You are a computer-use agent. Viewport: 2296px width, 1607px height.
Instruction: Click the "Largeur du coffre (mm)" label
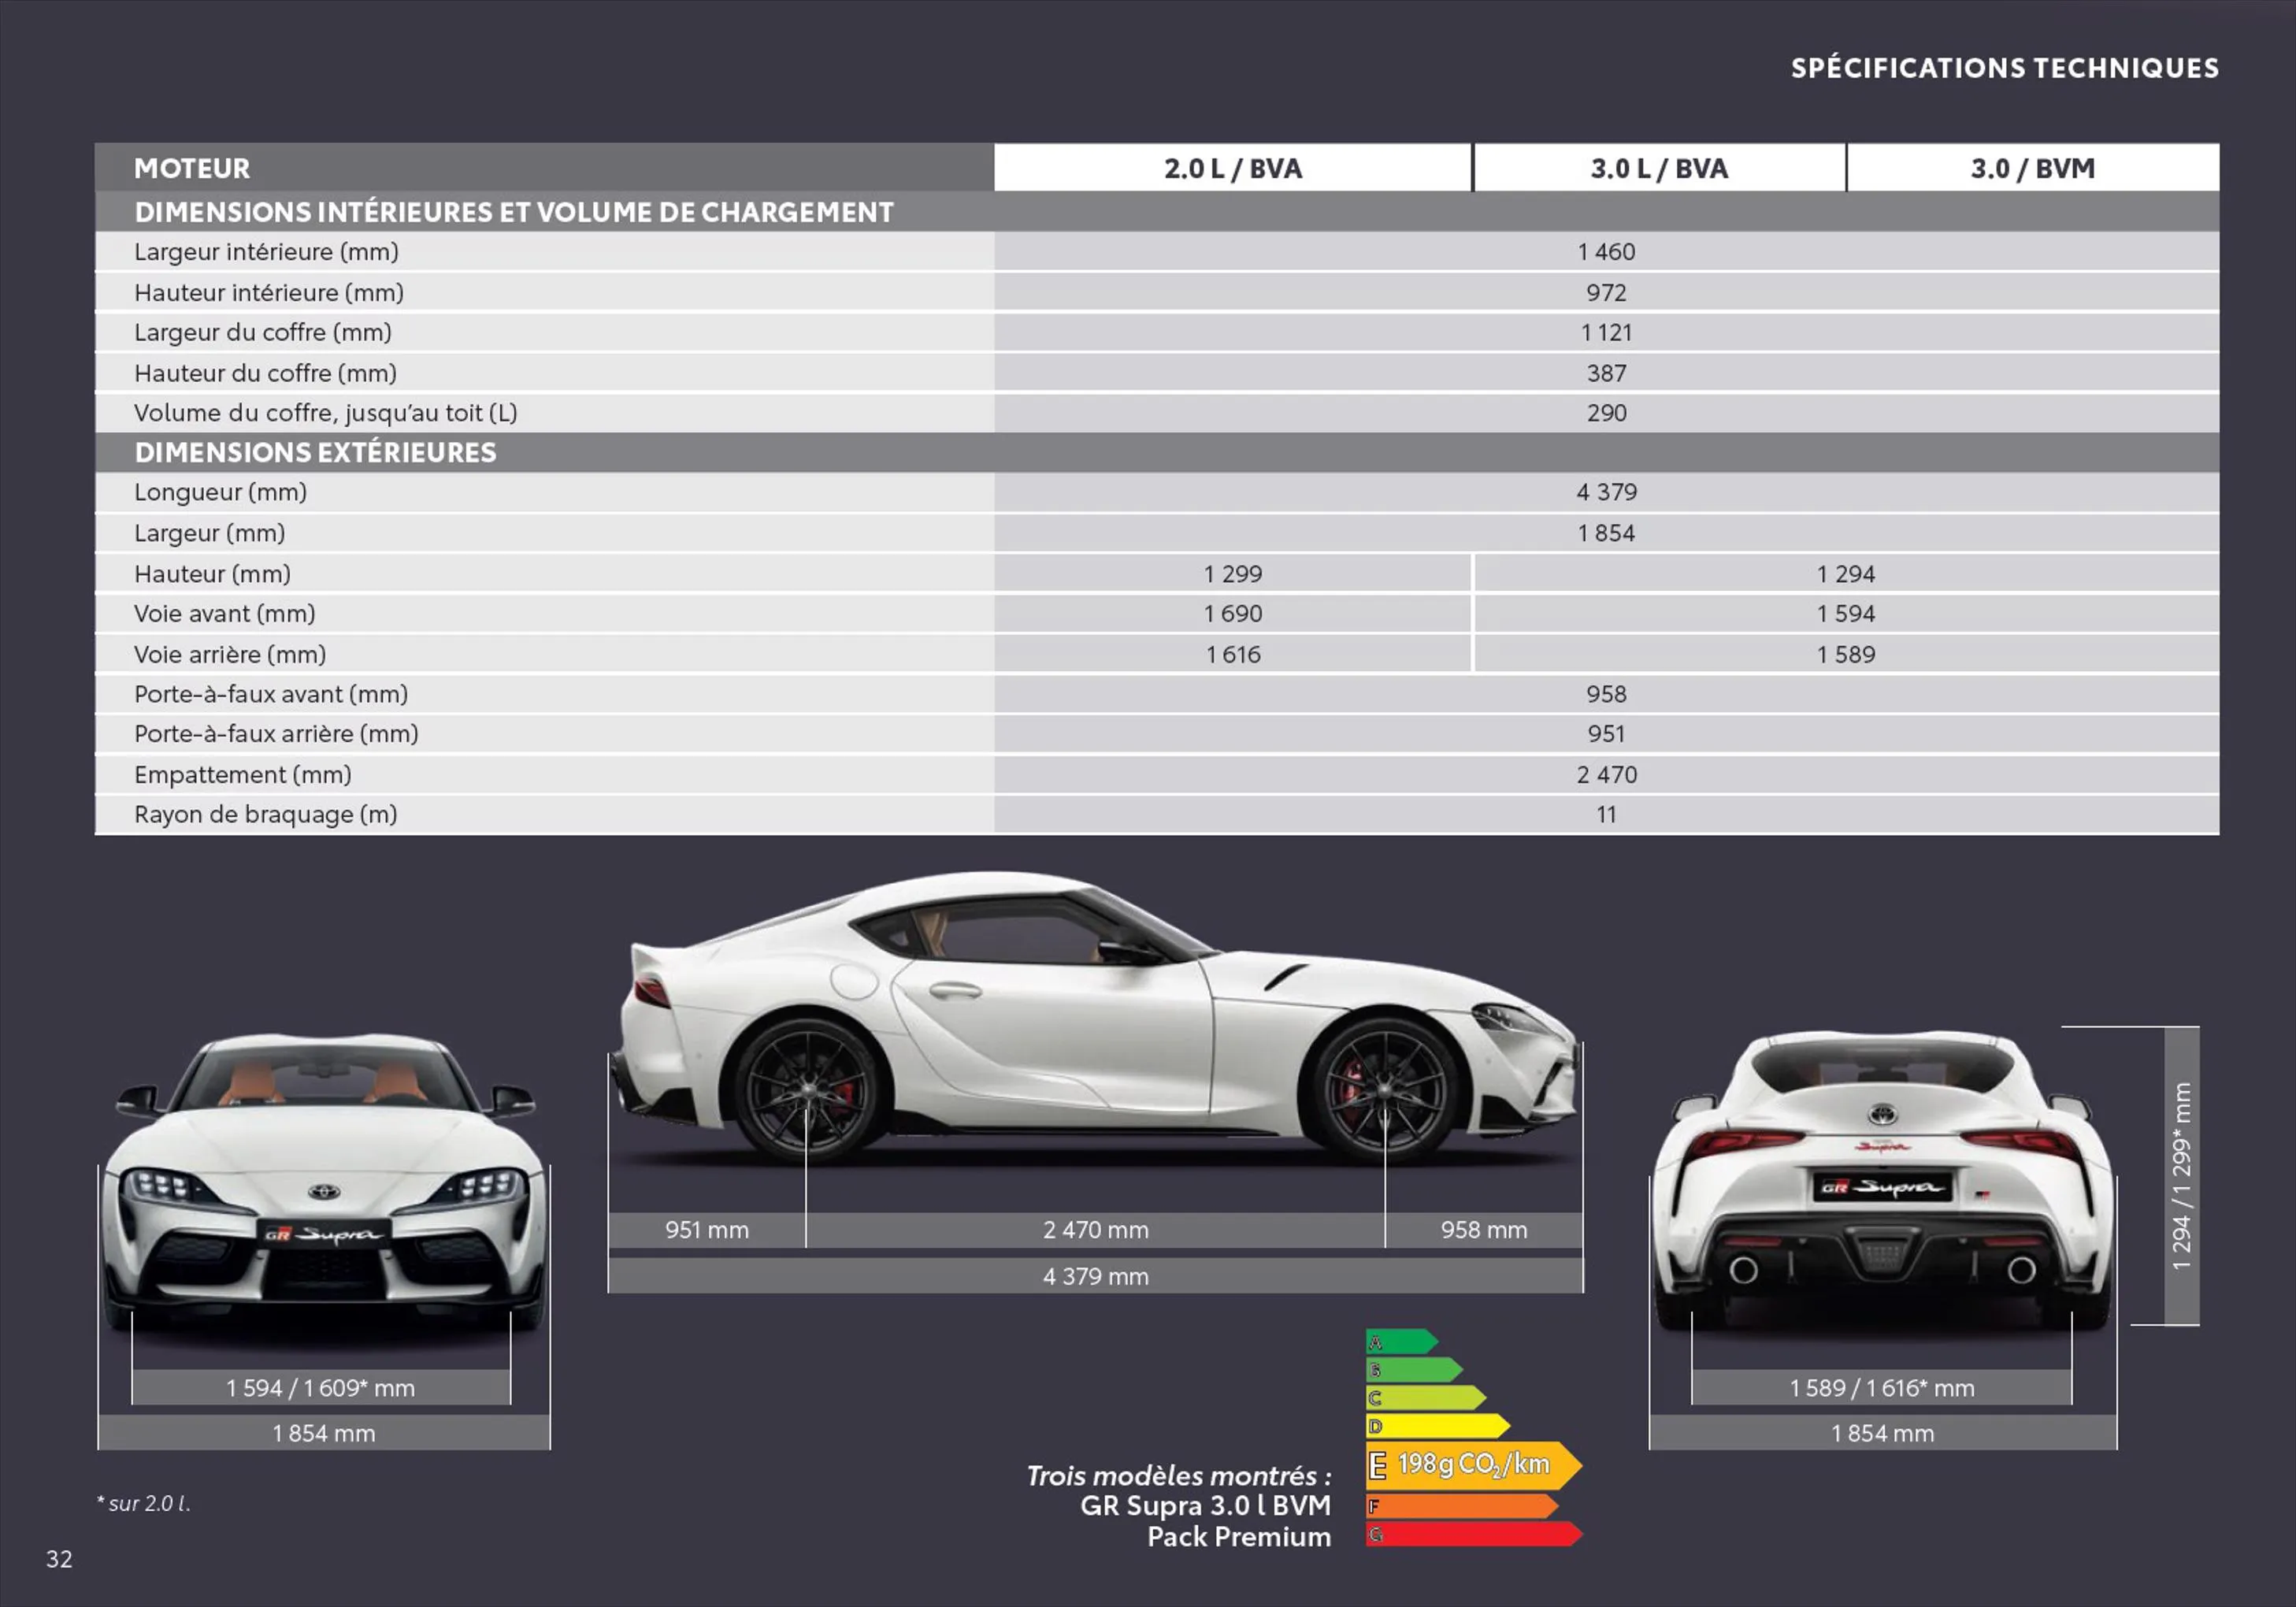tap(263, 332)
